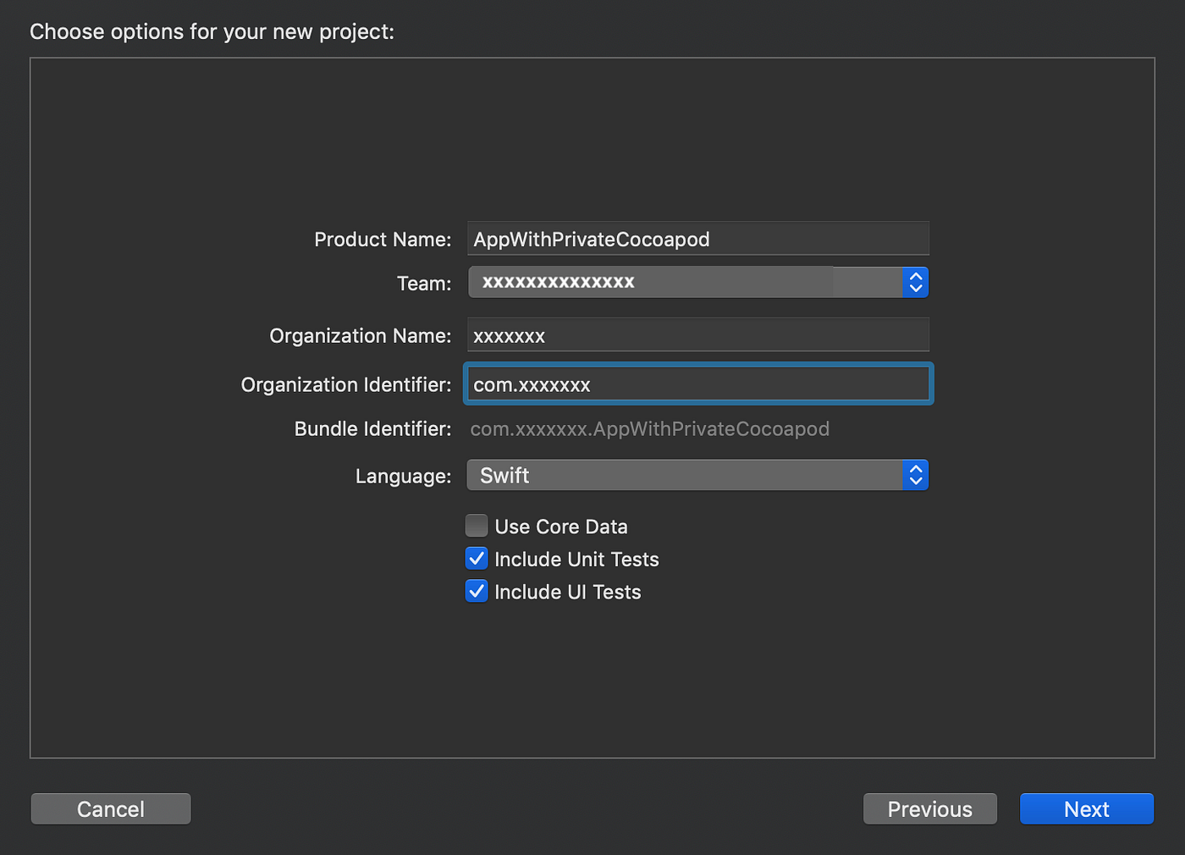This screenshot has width=1185, height=855.
Task: Click the Language popup's chevron icon
Action: click(915, 475)
